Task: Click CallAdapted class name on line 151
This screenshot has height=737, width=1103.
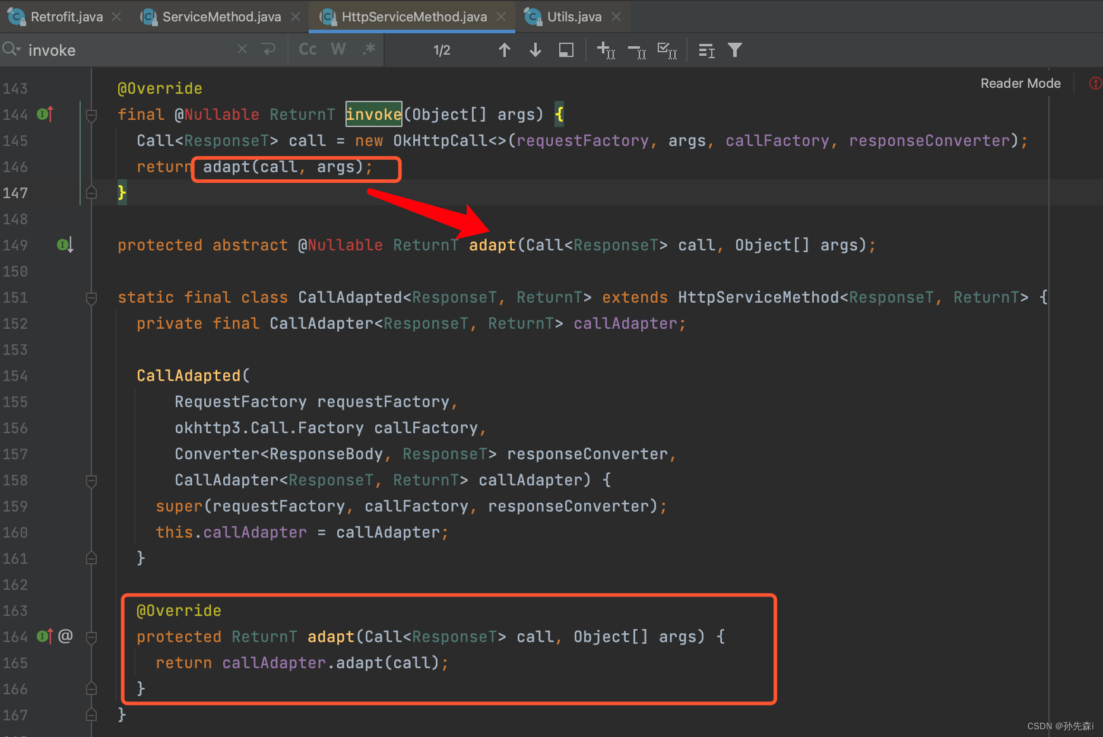Action: click(x=350, y=297)
